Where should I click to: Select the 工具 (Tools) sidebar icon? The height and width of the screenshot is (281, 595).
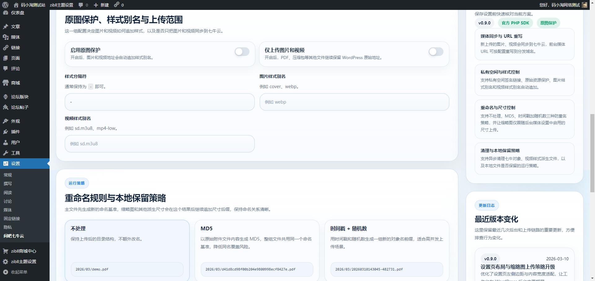pos(6,153)
